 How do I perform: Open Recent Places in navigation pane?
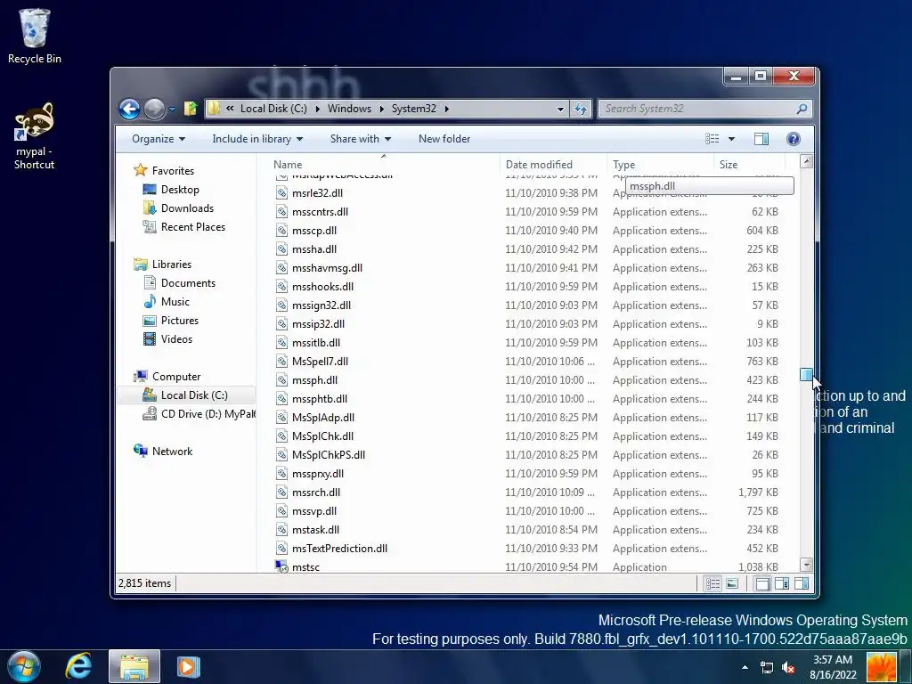(183, 227)
